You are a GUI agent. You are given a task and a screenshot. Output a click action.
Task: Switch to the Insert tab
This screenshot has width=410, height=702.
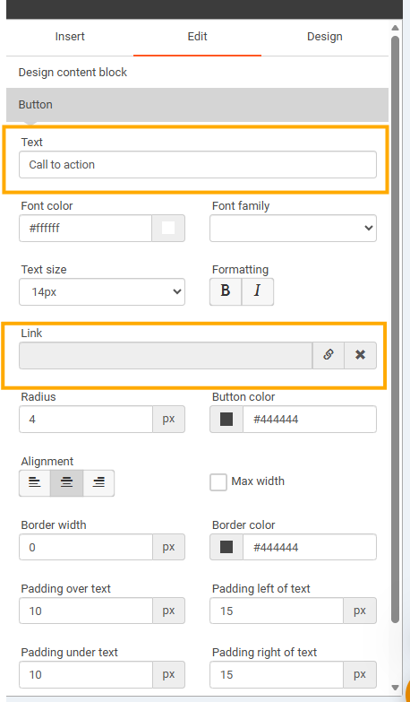[70, 37]
